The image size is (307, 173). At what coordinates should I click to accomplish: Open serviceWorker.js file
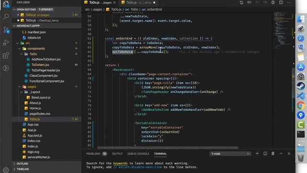[x=38, y=157]
